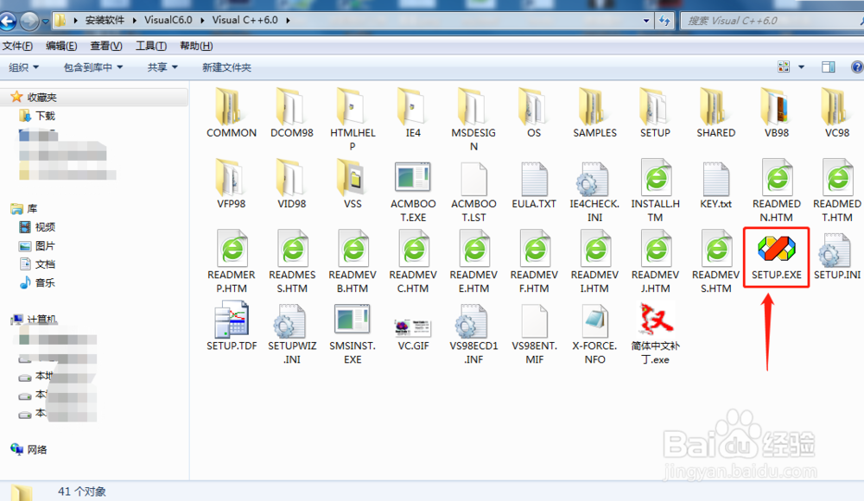Open the 编辑(E) menu
864x501 pixels.
[x=61, y=46]
